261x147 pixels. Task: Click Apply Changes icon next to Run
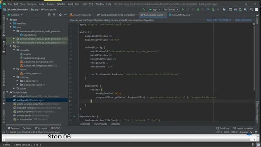(188, 9)
